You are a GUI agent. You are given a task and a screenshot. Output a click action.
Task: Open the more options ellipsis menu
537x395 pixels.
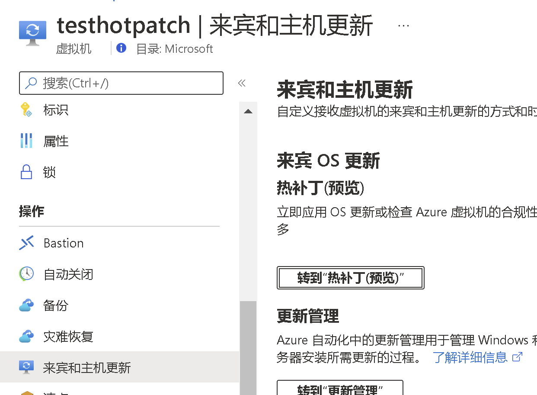coord(403,26)
